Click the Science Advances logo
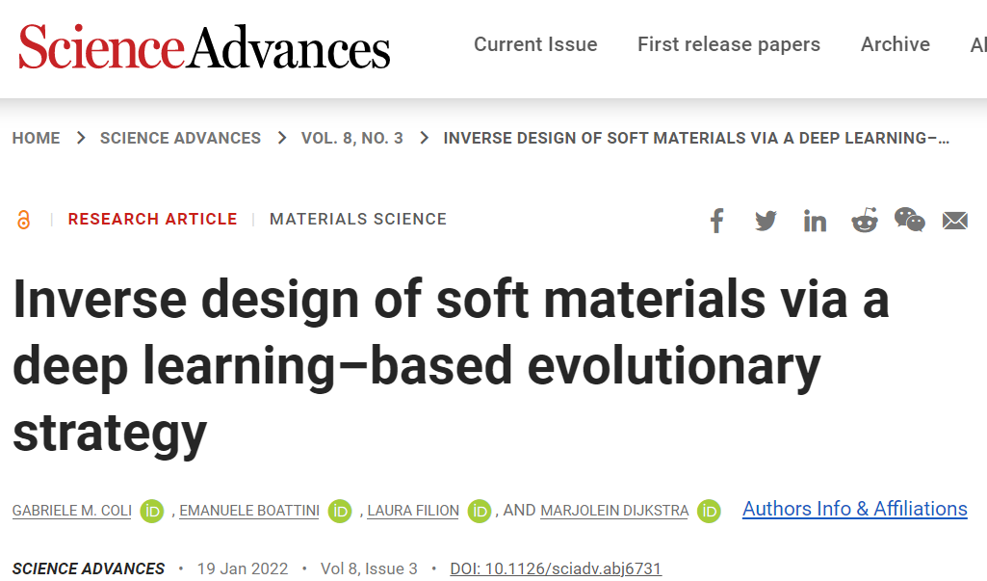This screenshot has width=987, height=581. point(201,48)
